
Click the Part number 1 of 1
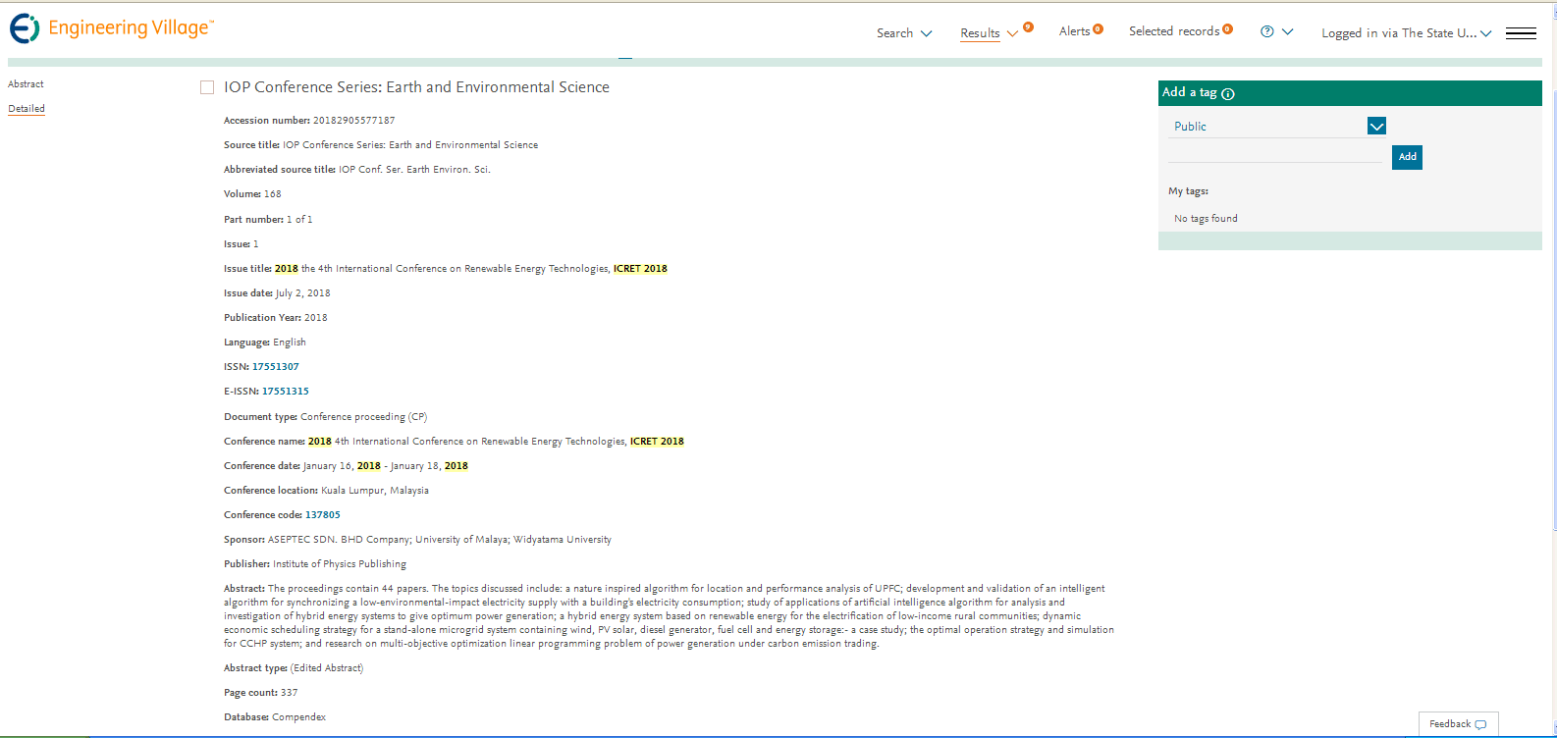[299, 220]
